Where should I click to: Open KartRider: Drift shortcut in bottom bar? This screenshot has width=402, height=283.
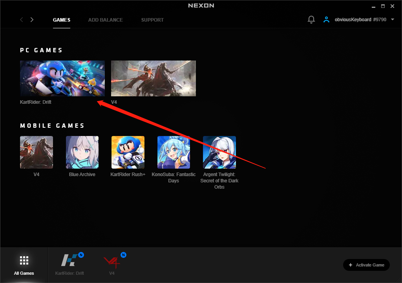pyautogui.click(x=69, y=265)
